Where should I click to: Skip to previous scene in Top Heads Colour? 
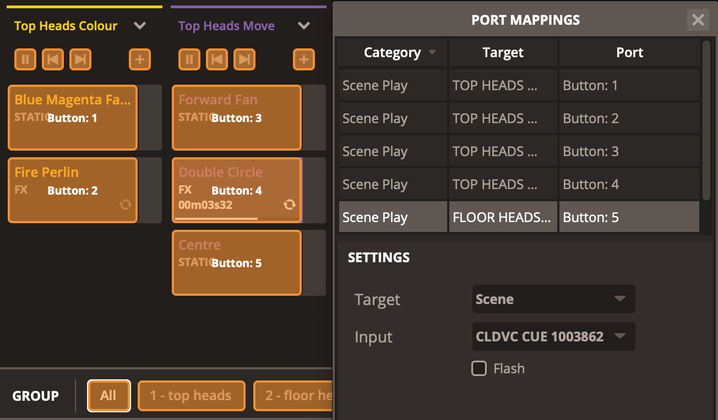point(53,59)
